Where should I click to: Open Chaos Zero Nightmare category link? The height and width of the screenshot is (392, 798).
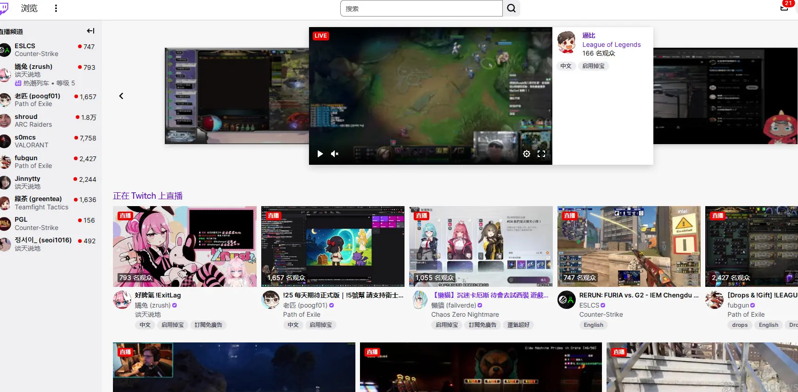point(465,314)
